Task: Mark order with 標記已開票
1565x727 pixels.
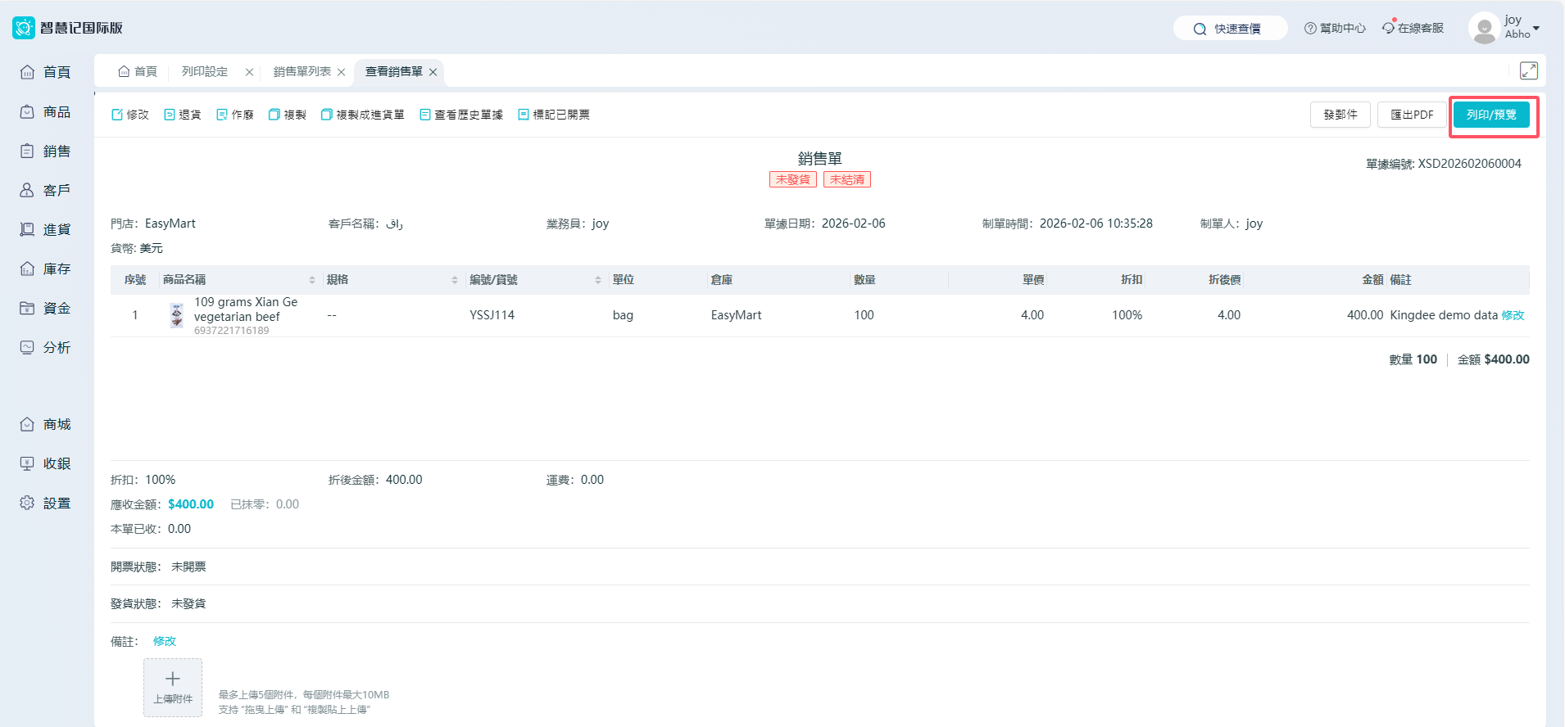Action: [554, 115]
